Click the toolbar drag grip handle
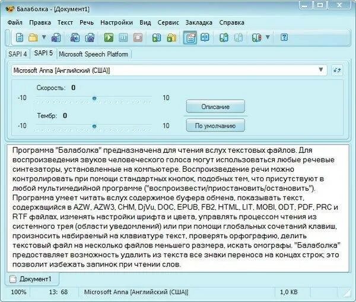The height and width of the screenshot is (302, 356). click(8, 37)
